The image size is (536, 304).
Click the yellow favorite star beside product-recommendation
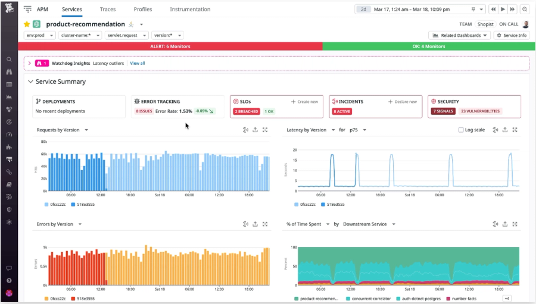click(x=27, y=24)
